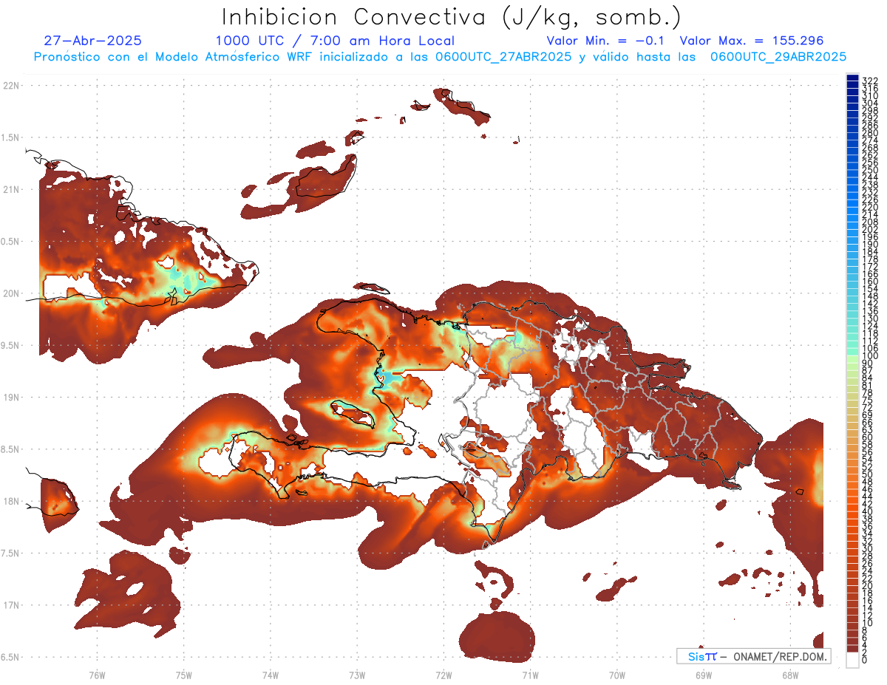Click the '68W' longitude label

tap(789, 675)
